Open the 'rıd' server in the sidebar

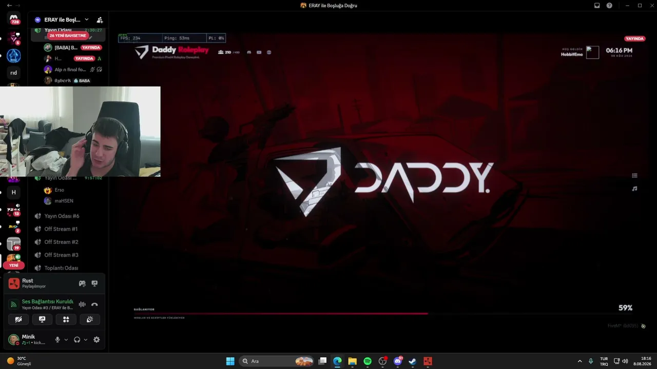[14, 73]
